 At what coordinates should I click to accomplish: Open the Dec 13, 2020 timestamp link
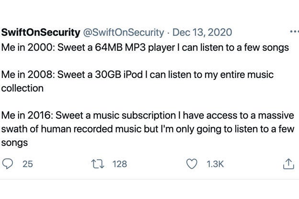(x=202, y=33)
